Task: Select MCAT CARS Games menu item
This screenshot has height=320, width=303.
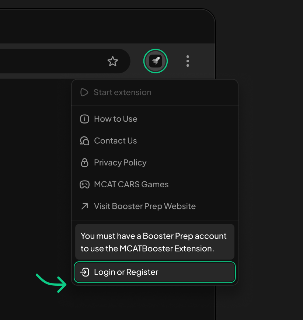Action: pos(155,184)
